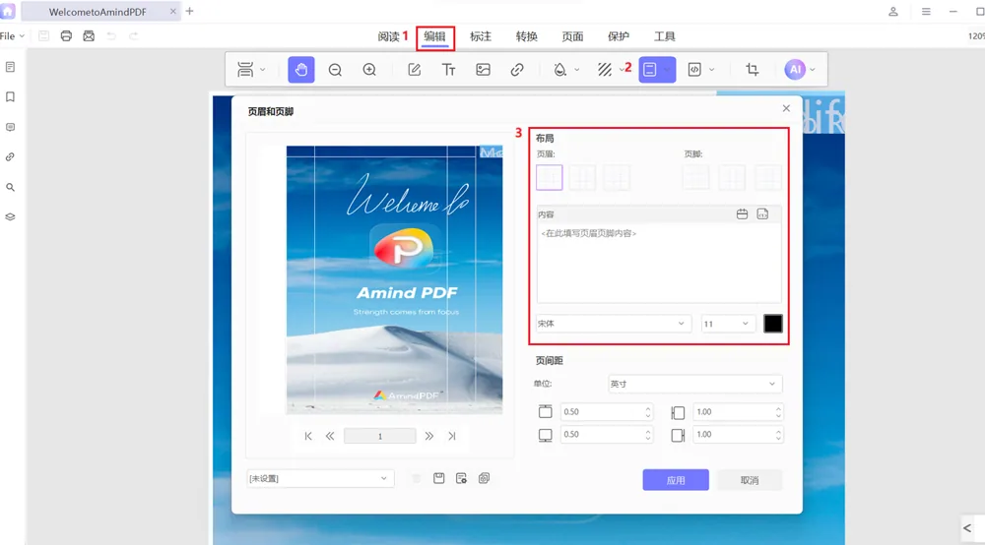Click the 应用 apply button
Viewport: 985px width, 545px height.
[x=676, y=480]
